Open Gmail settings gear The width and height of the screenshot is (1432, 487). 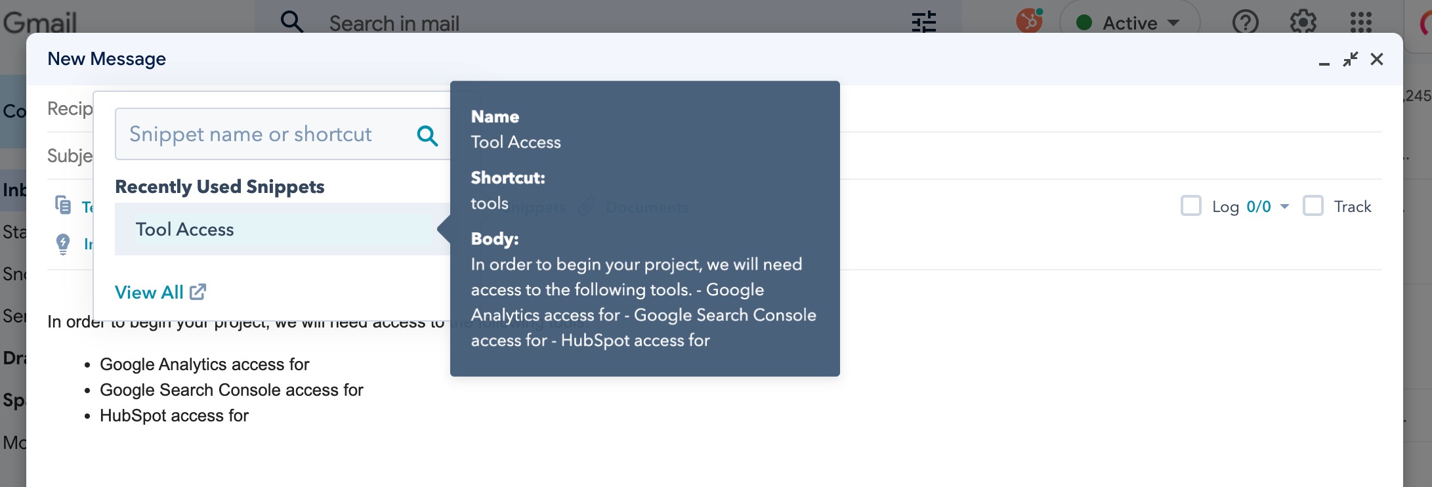pos(1303,22)
